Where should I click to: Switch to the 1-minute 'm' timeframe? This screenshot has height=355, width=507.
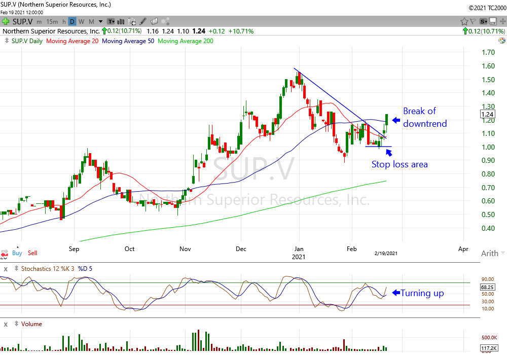39,22
